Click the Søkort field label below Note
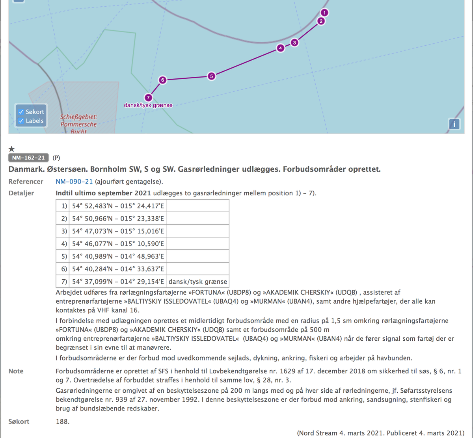The image size is (473, 438). coord(19,421)
